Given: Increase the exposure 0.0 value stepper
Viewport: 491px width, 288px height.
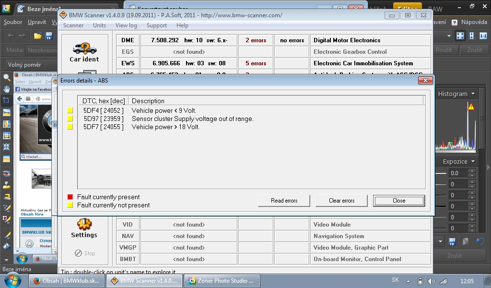Looking at the screenshot, I should pos(472,171).
